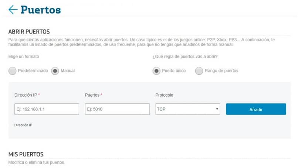Click the 'Modifica o elimina tus puertos' text

(37, 162)
